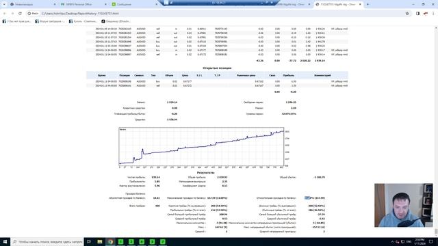Click the balance value 1 936.14
438x246 pixels.
pyautogui.click(x=172, y=102)
